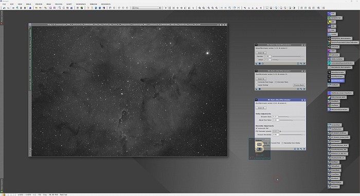The image size is (360, 196).
Task: Click the Sharpen Stars value field
Action: pos(276,116)
